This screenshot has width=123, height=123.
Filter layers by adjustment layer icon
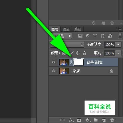tap(88, 36)
